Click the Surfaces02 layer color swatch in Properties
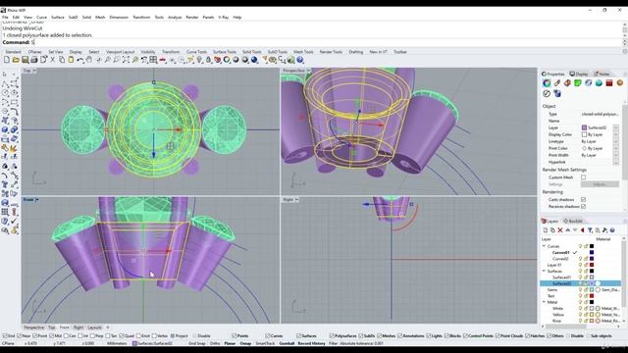This screenshot has width=628, height=353. point(584,127)
